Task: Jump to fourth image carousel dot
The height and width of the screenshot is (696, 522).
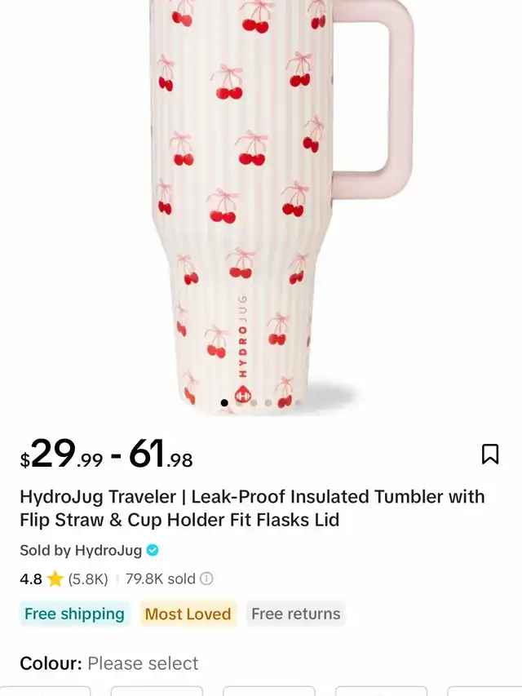Action: tap(268, 402)
